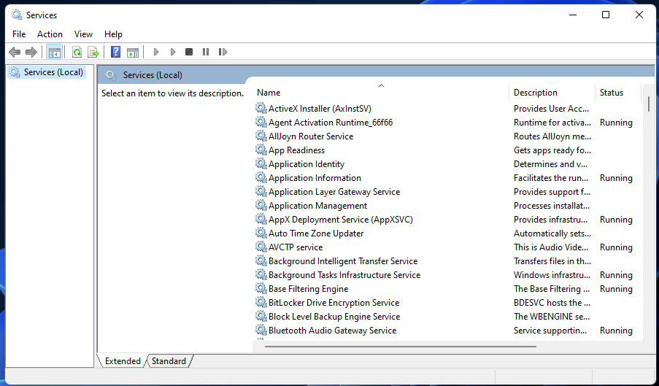Click gear icon beside Application Management
The height and width of the screenshot is (386, 659).
pos(261,205)
